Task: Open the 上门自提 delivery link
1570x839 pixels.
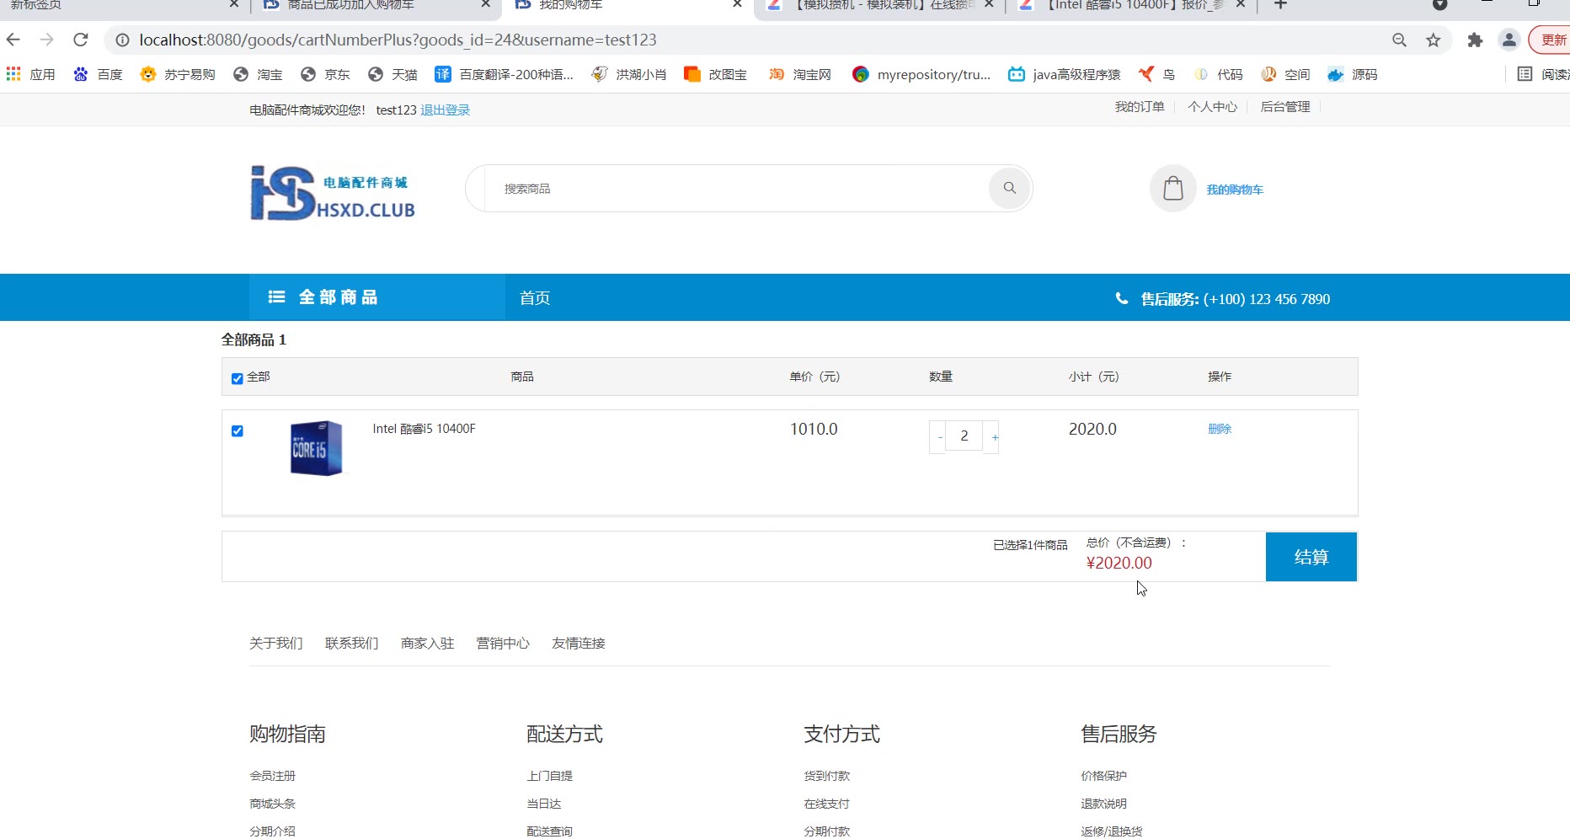Action: pos(550,776)
